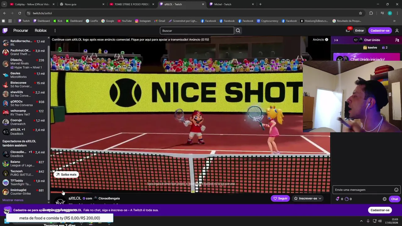Screen dimensions: 402x226
Task: Open ClovaoBengala channel link under video
Action: pos(109,198)
